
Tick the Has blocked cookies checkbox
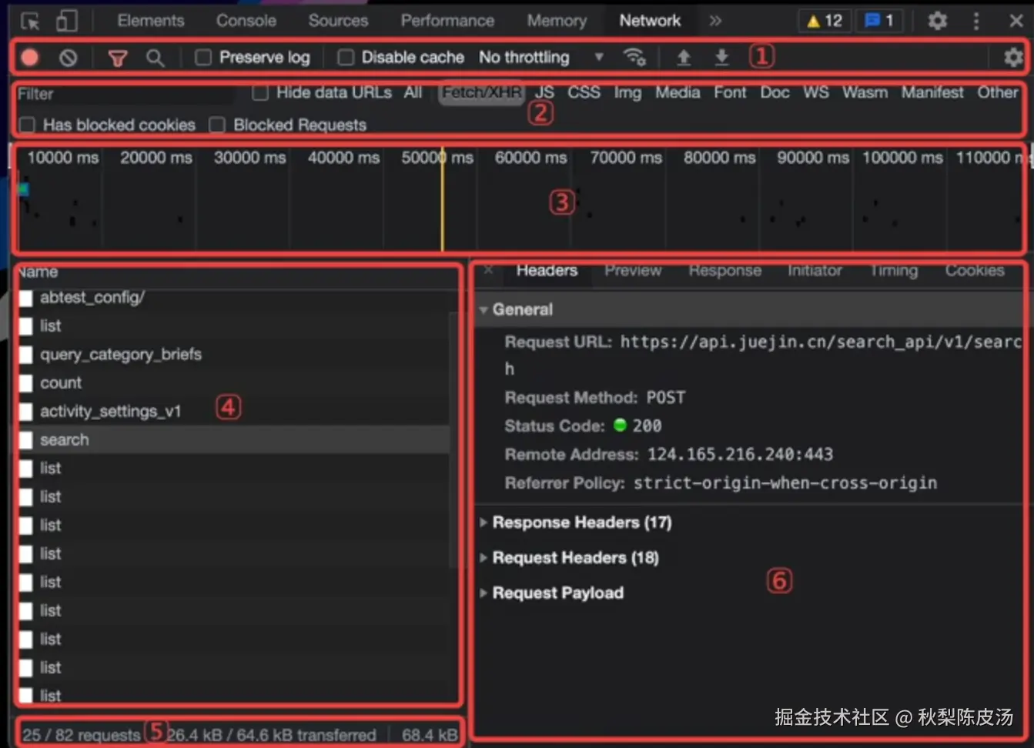(27, 125)
